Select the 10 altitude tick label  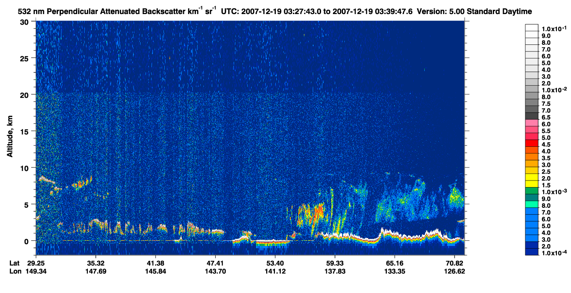point(25,168)
